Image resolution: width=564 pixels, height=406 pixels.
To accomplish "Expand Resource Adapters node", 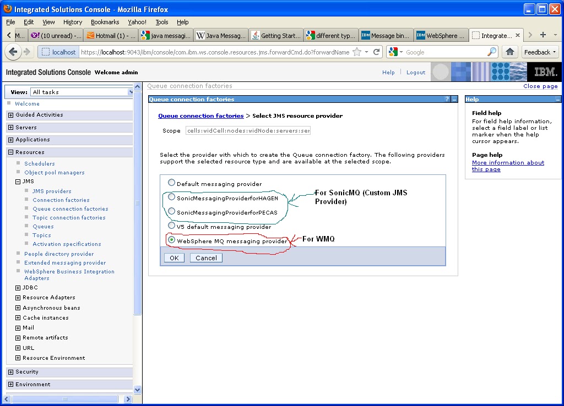I will (x=18, y=298).
